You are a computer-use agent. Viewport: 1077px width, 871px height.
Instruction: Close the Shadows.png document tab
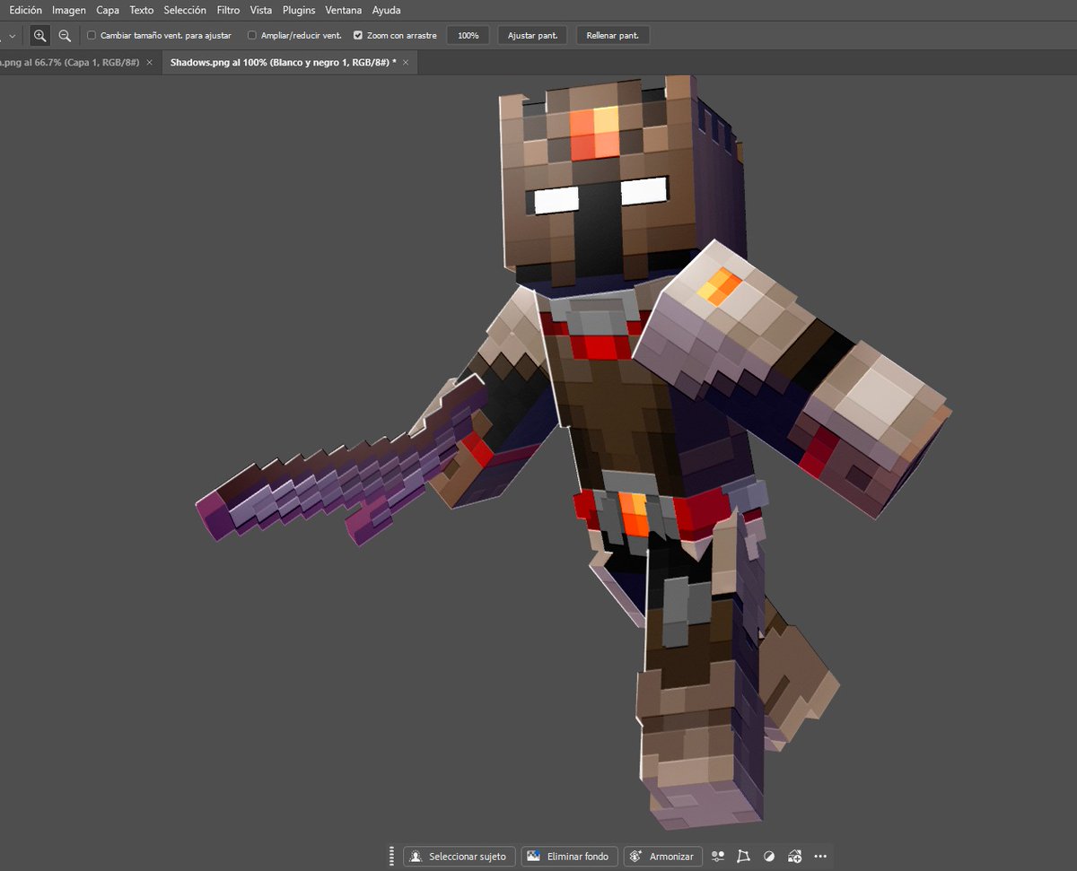coord(406,63)
